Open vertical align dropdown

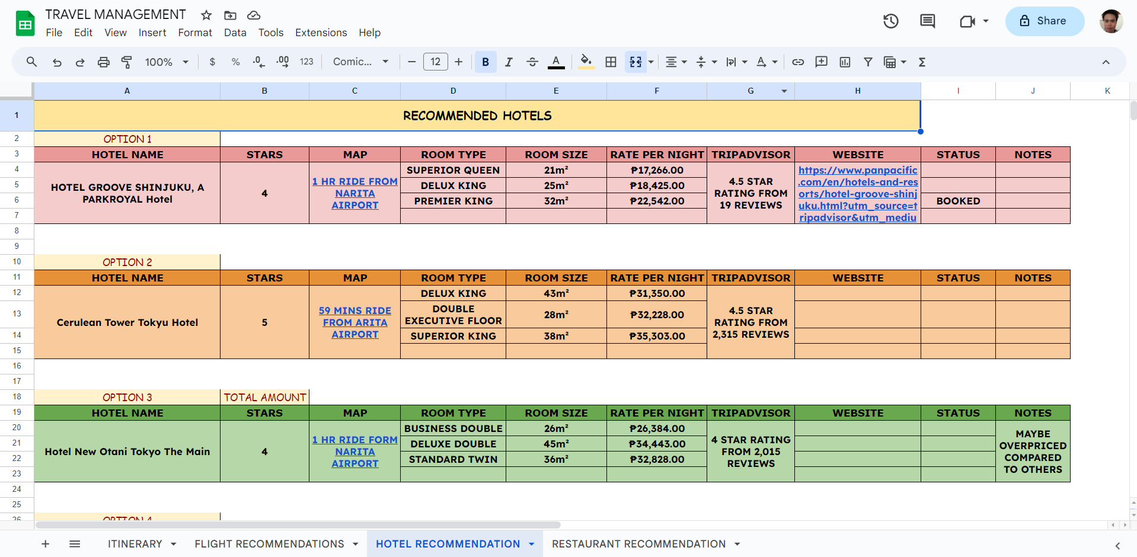706,62
